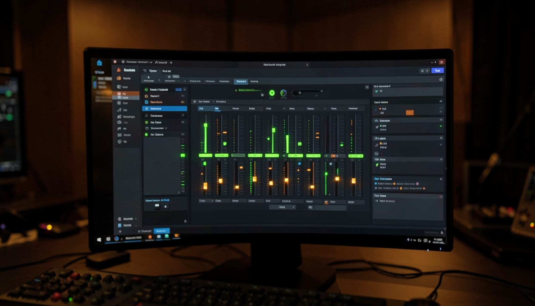535x306 pixels.
Task: Toggle the green checkmark at the right of the magnifier section
Action: pos(441,126)
